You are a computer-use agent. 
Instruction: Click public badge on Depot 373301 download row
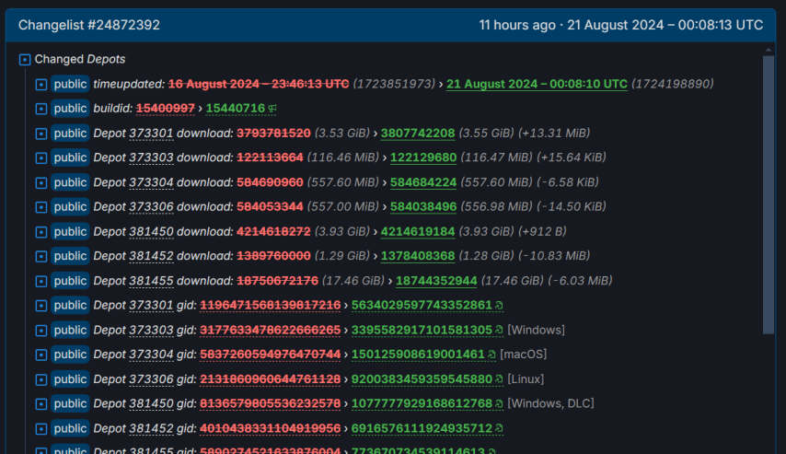coord(70,133)
